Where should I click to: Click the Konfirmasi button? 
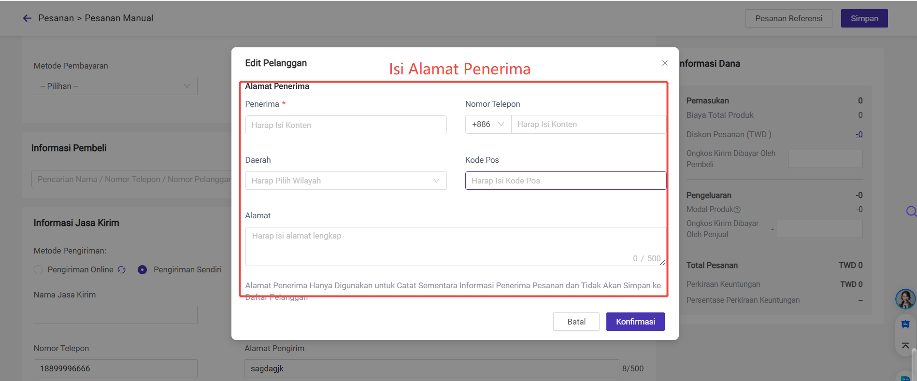(635, 322)
